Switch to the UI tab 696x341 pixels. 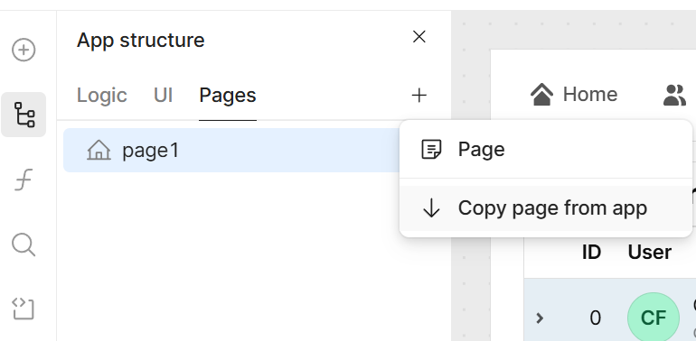[163, 96]
